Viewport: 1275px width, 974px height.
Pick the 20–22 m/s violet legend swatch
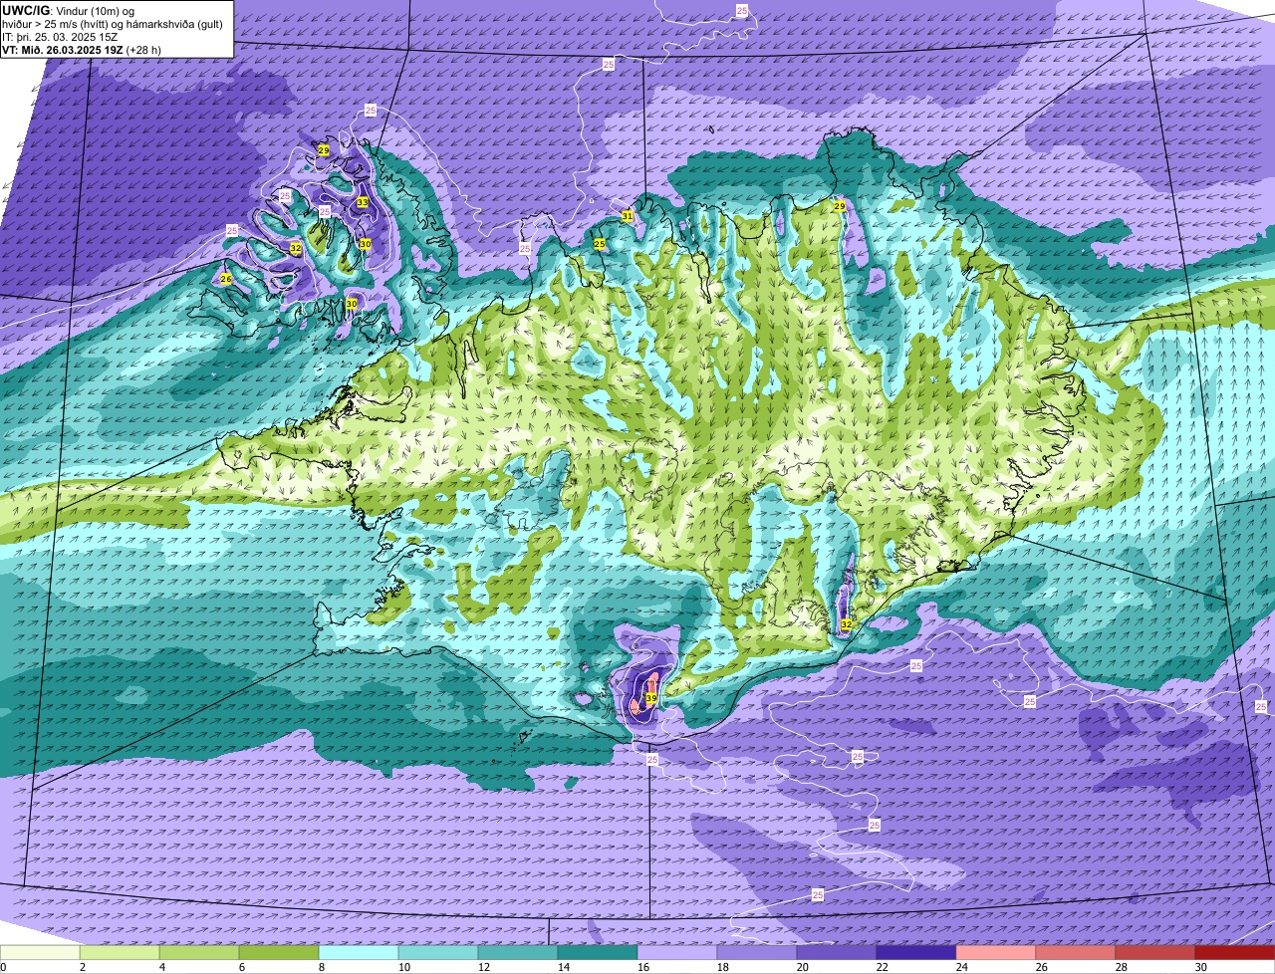point(837,952)
